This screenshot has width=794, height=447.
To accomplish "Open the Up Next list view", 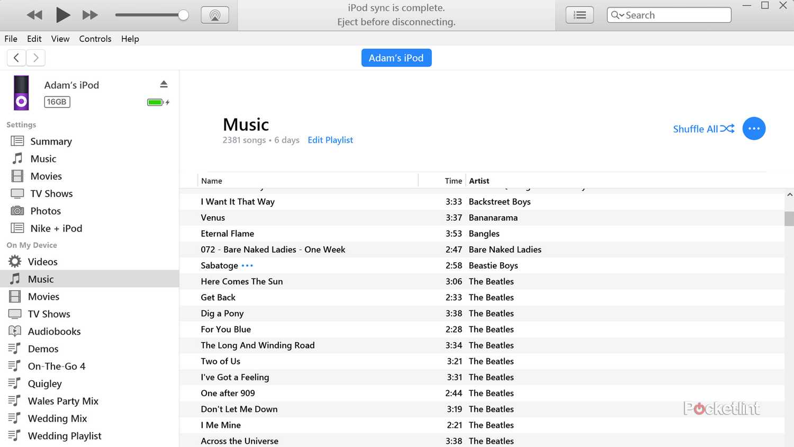I will point(580,15).
